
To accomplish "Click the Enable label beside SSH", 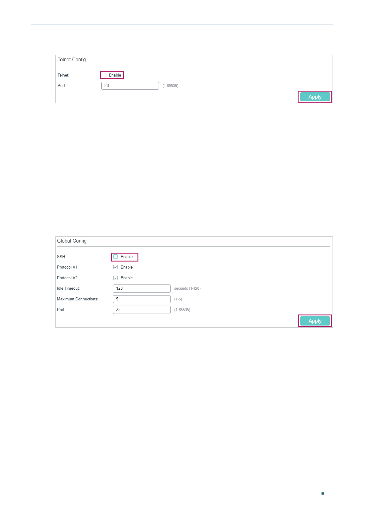I will [x=127, y=257].
